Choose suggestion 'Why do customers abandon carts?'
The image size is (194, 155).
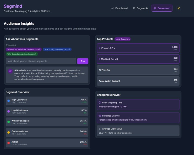tap(22, 54)
